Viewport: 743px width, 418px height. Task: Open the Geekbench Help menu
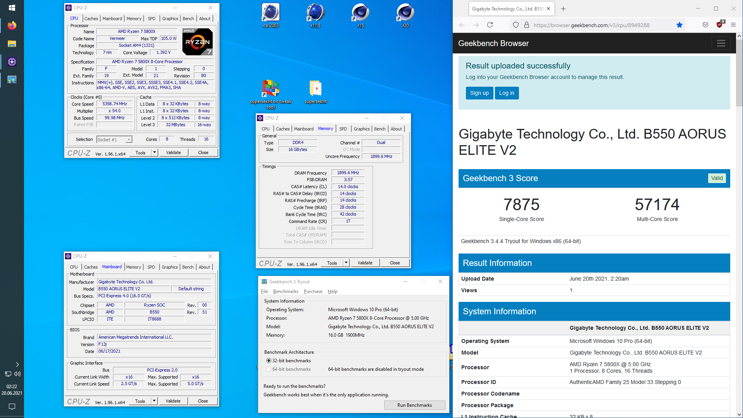[332, 291]
